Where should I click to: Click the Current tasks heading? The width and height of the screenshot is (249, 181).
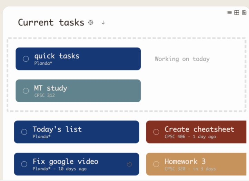51,22
